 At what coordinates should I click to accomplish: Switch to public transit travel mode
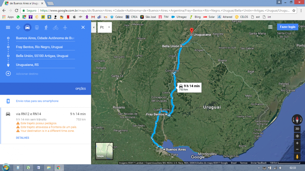(x=37, y=27)
